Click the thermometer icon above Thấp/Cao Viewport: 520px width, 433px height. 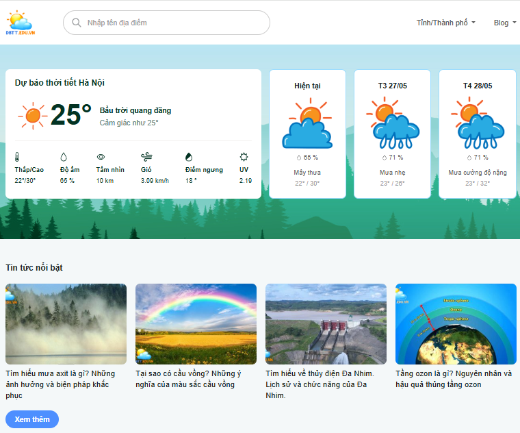point(18,157)
